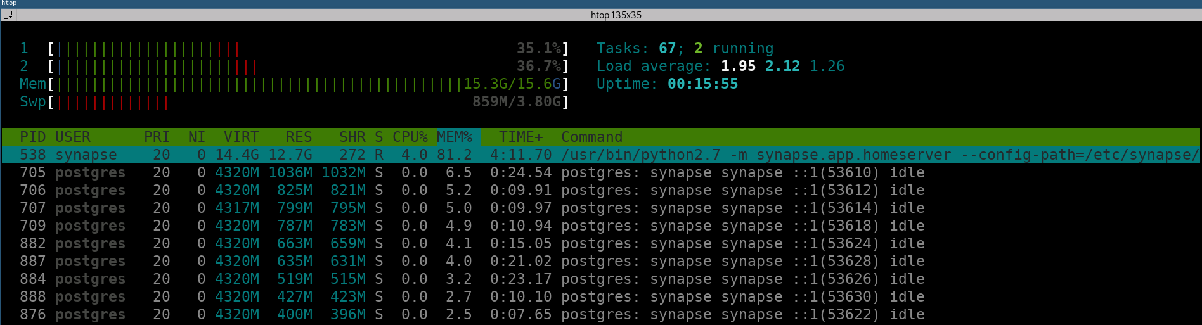Sort by the TIME+ column header
Image resolution: width=1202 pixels, height=325 pixels.
(520, 137)
